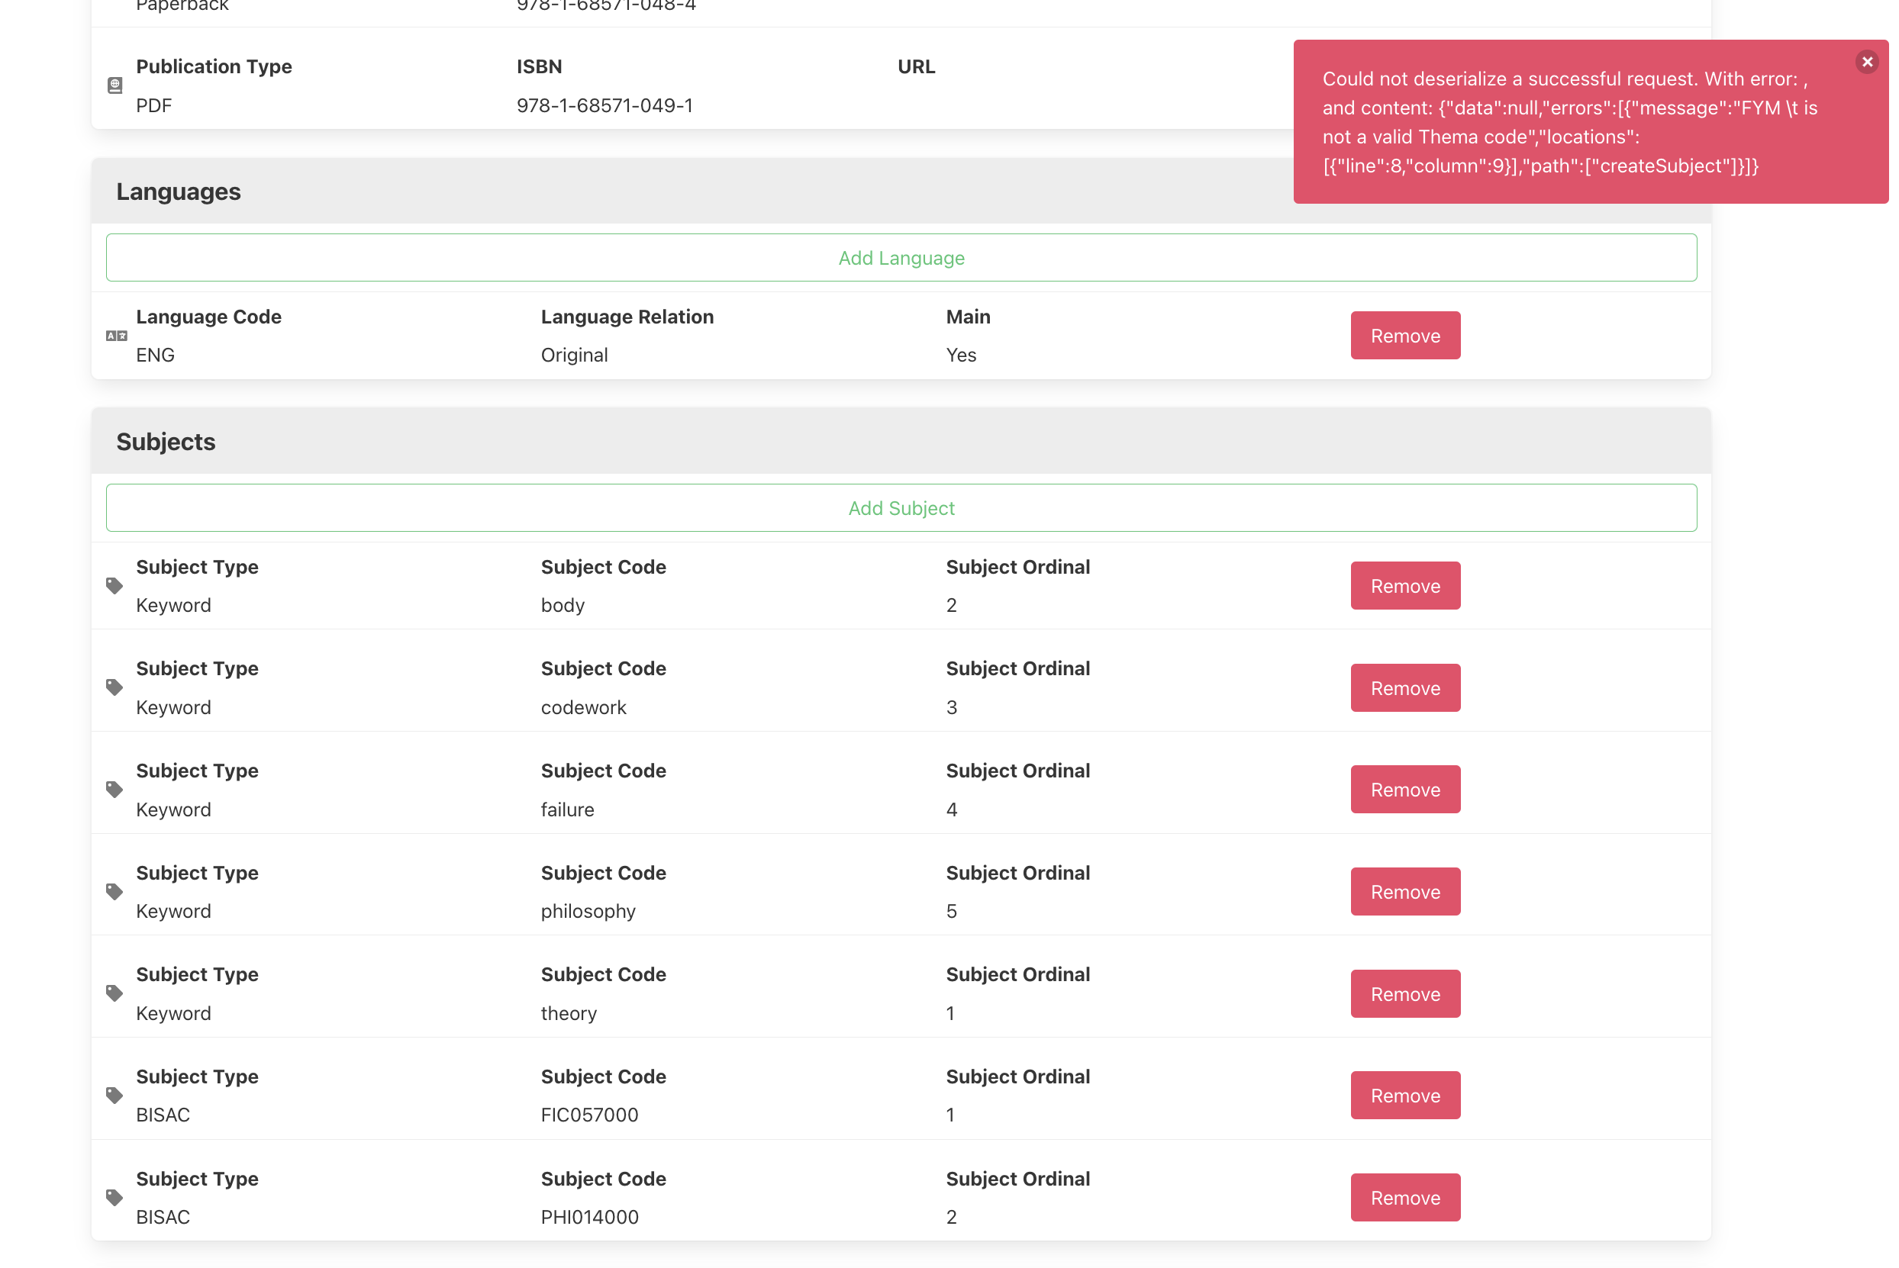This screenshot has width=1899, height=1268.
Task: Click the PDF ISBN 978-1-68571-049-1
Action: (x=605, y=106)
